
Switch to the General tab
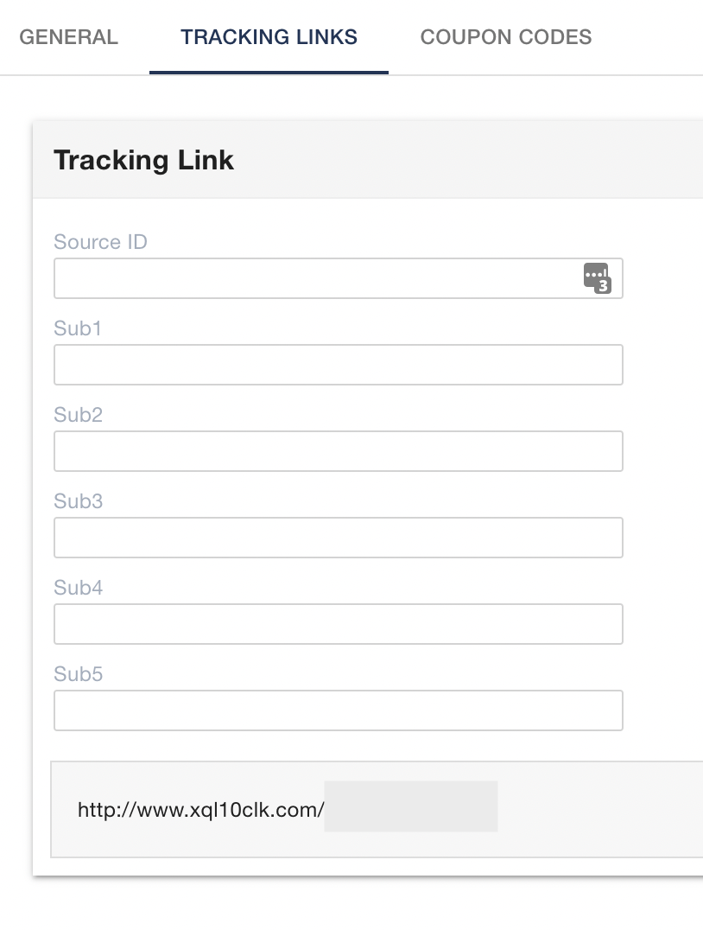pos(68,37)
